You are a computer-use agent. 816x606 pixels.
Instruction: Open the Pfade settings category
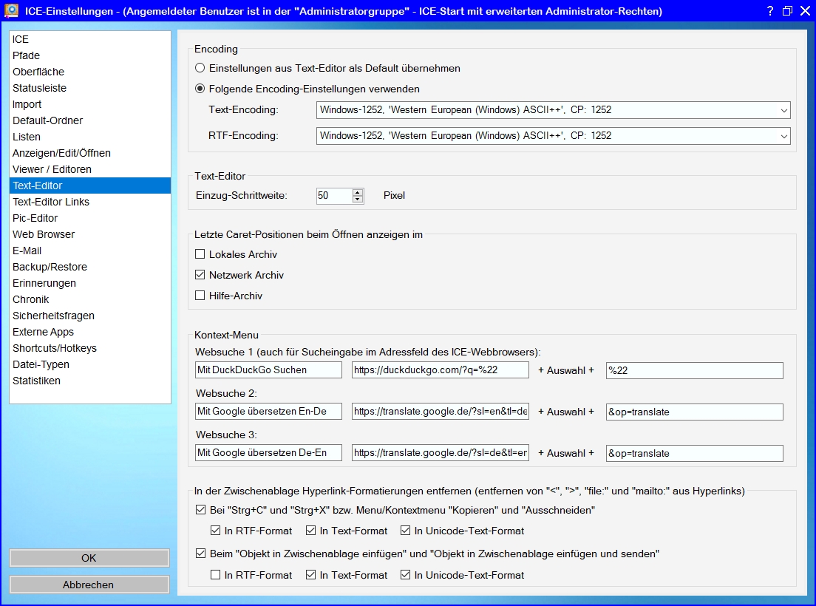pos(90,55)
